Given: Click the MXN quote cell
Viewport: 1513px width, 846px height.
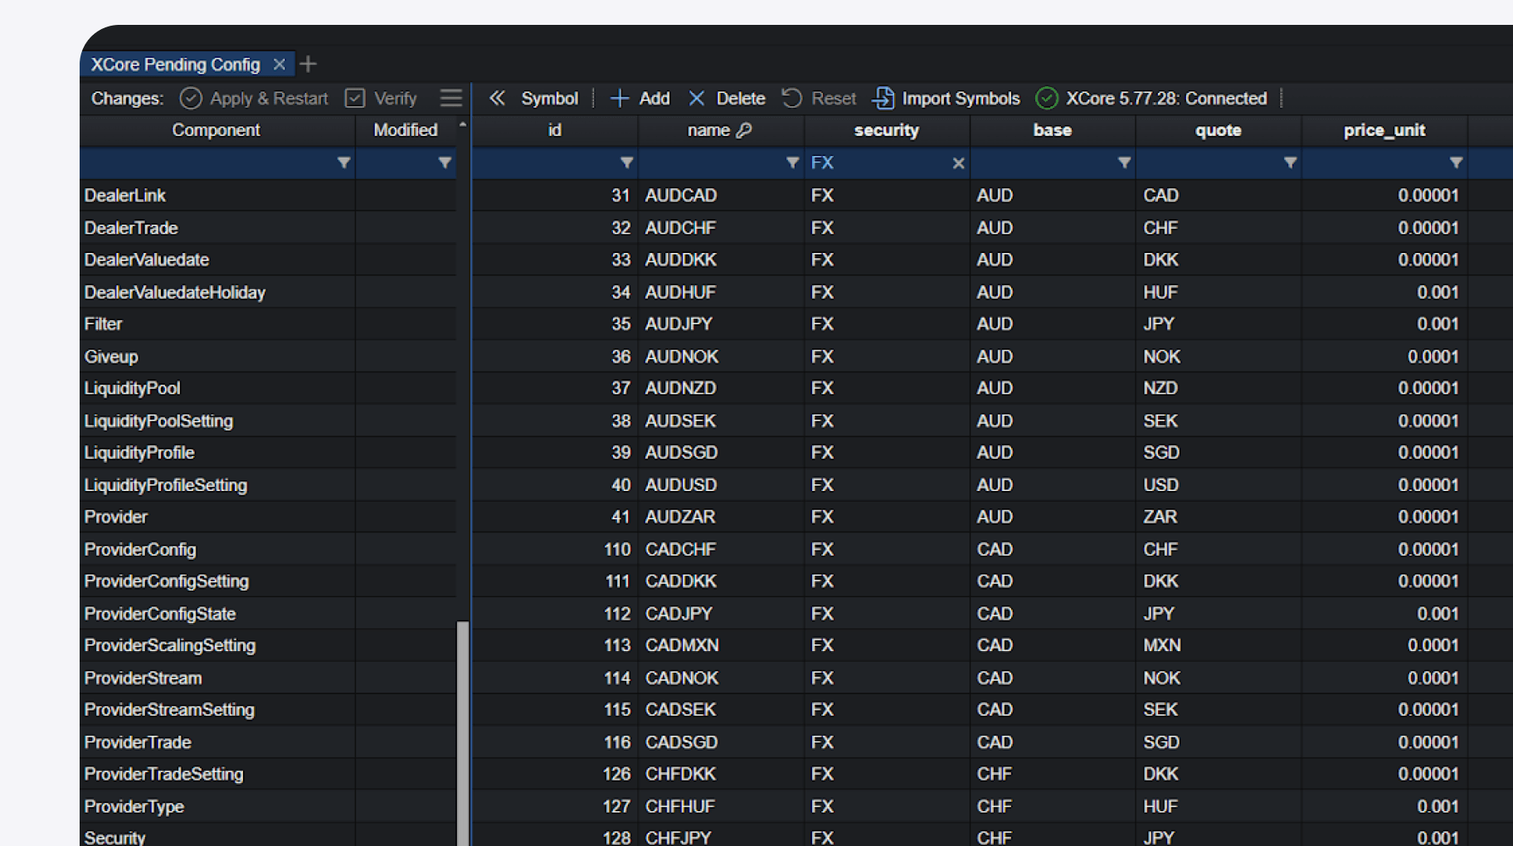Looking at the screenshot, I should (1219, 646).
